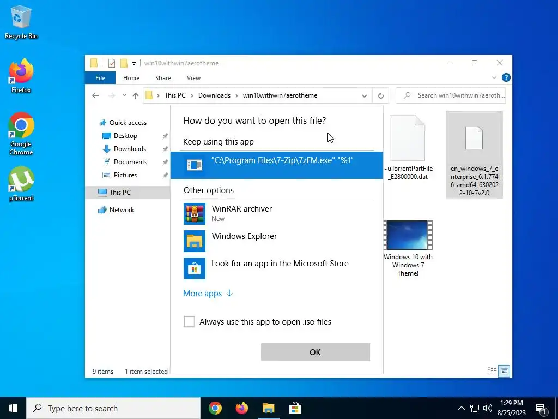Click the search win10withwin7aerotheme field
This screenshot has height=419, width=558.
pyautogui.click(x=451, y=95)
